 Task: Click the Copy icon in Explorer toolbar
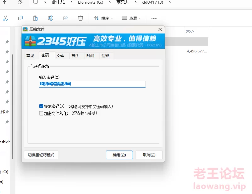pos(20,18)
